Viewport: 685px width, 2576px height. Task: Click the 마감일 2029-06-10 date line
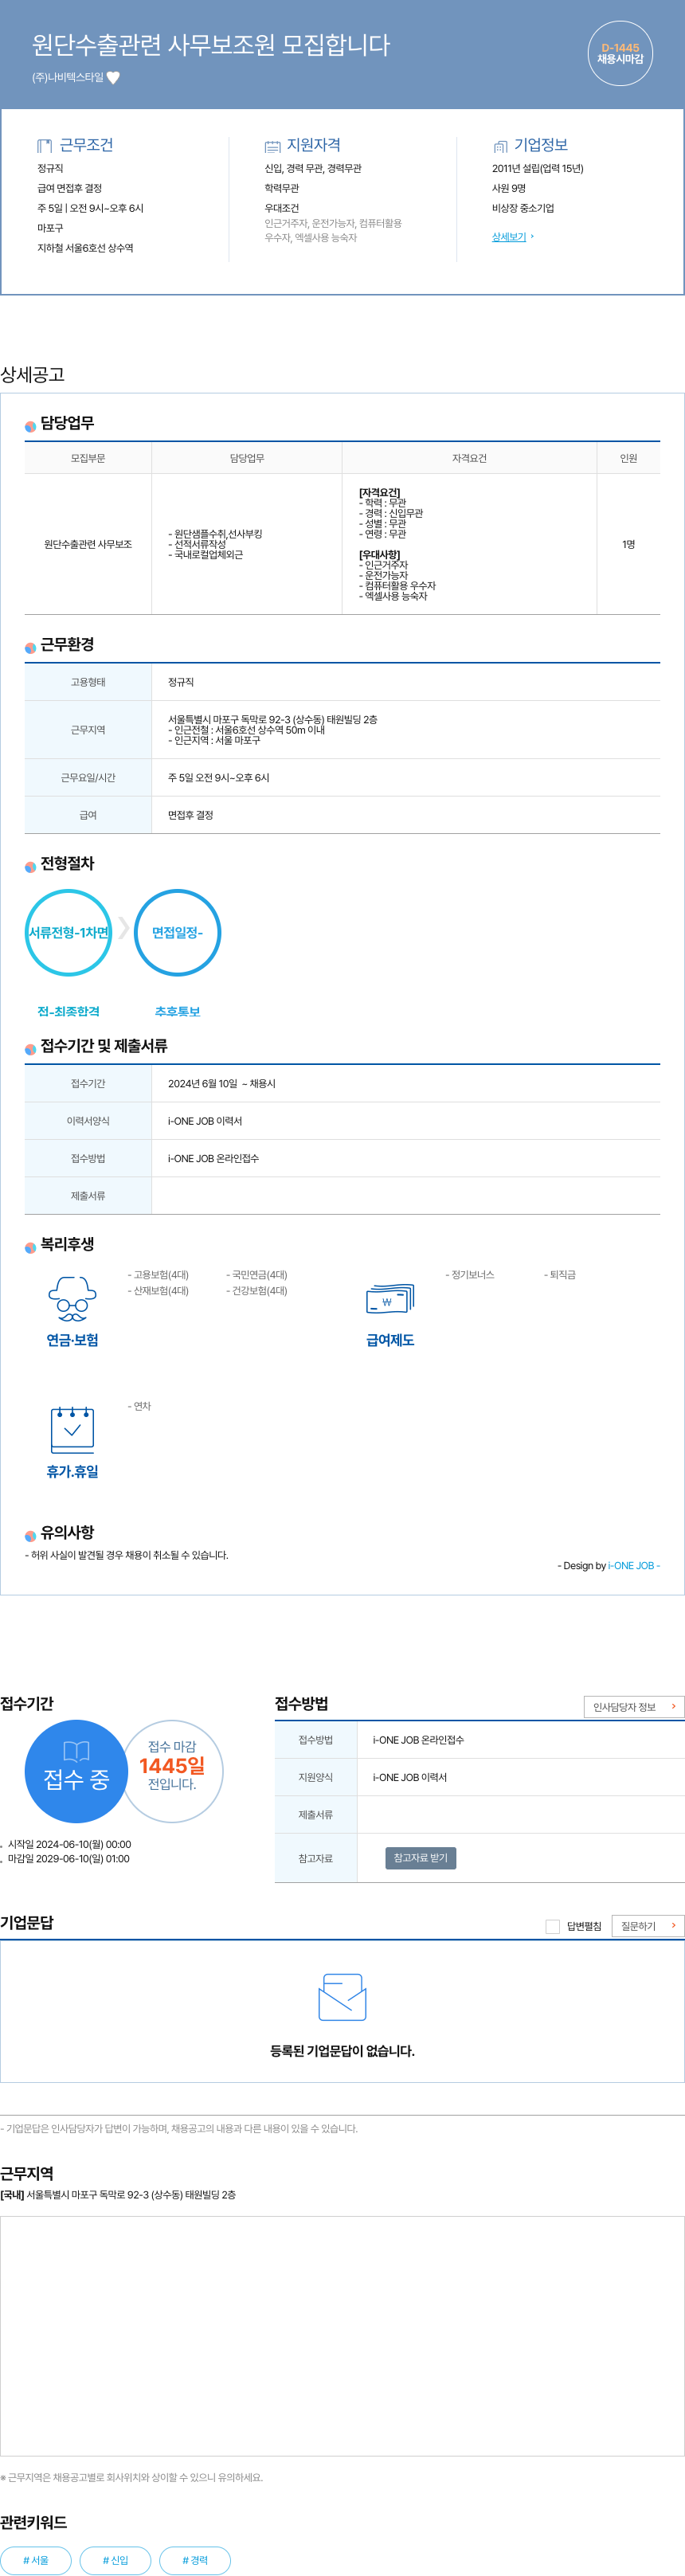[68, 1858]
